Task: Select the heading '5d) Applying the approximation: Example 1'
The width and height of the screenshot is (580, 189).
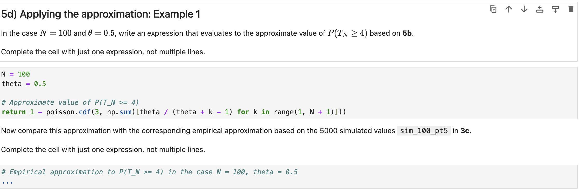Action: coord(100,14)
